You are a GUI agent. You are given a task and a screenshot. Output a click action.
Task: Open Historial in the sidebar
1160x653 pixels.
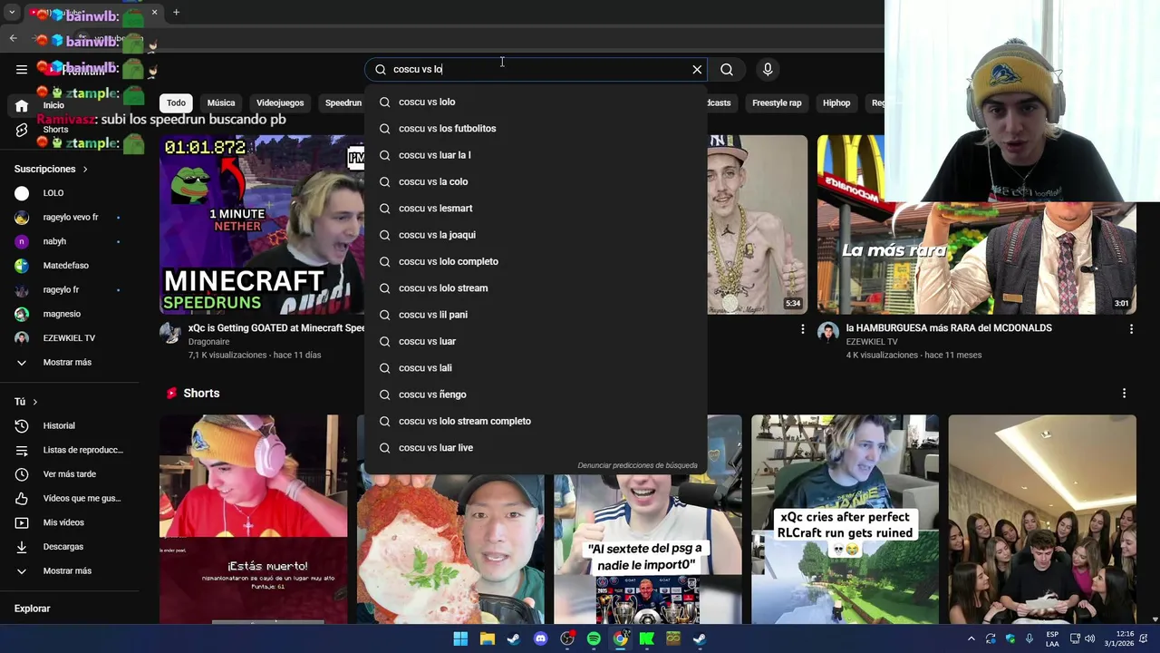(x=69, y=425)
